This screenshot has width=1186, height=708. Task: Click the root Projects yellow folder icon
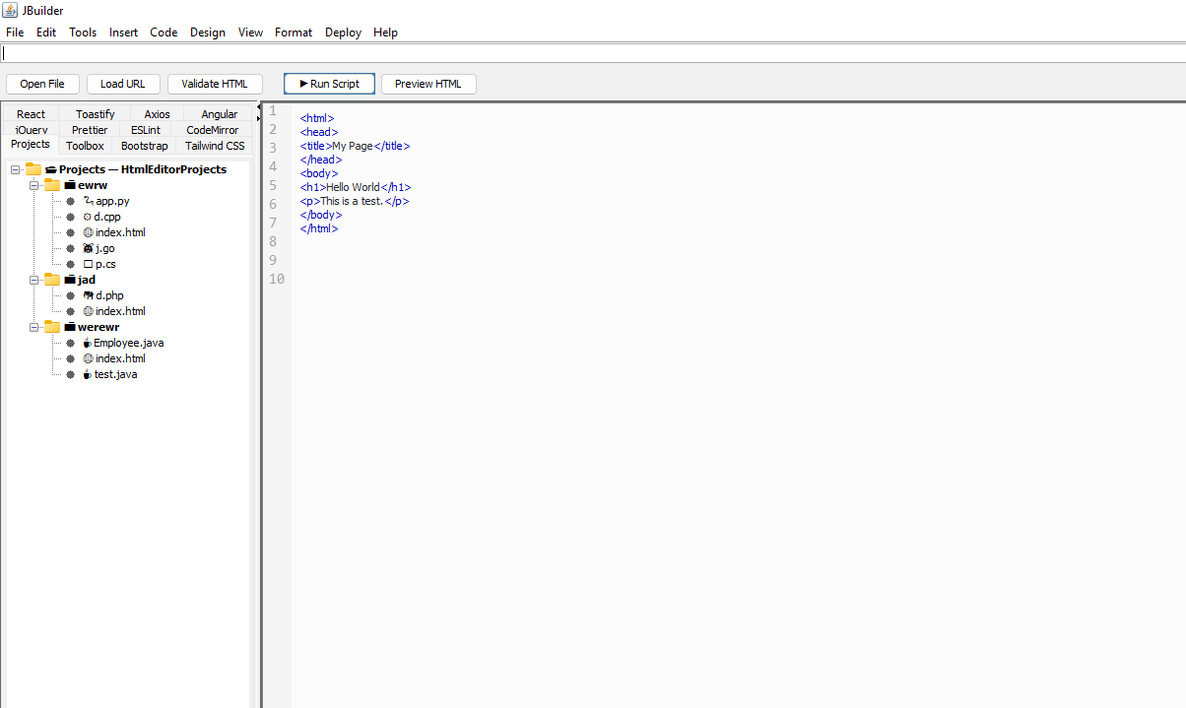point(33,169)
